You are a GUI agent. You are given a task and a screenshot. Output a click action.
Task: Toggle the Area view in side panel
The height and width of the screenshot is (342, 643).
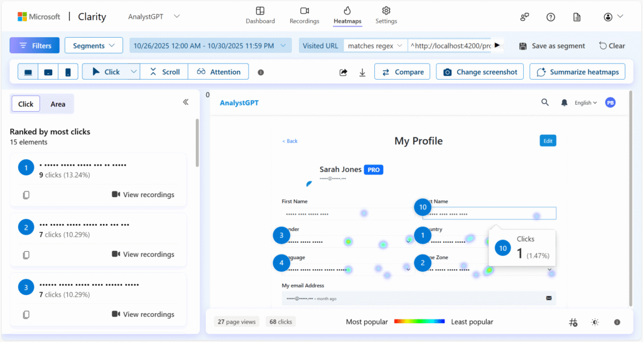pyautogui.click(x=58, y=104)
